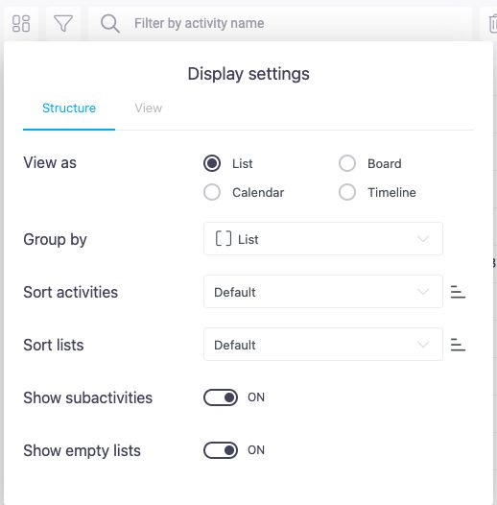This screenshot has height=505, width=497.
Task: Disable the Show empty lists switch
Action: [221, 450]
